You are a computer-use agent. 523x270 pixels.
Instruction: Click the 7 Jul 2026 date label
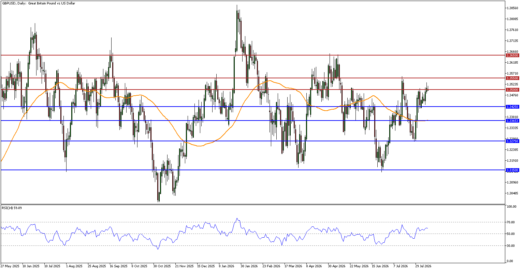click(401, 266)
